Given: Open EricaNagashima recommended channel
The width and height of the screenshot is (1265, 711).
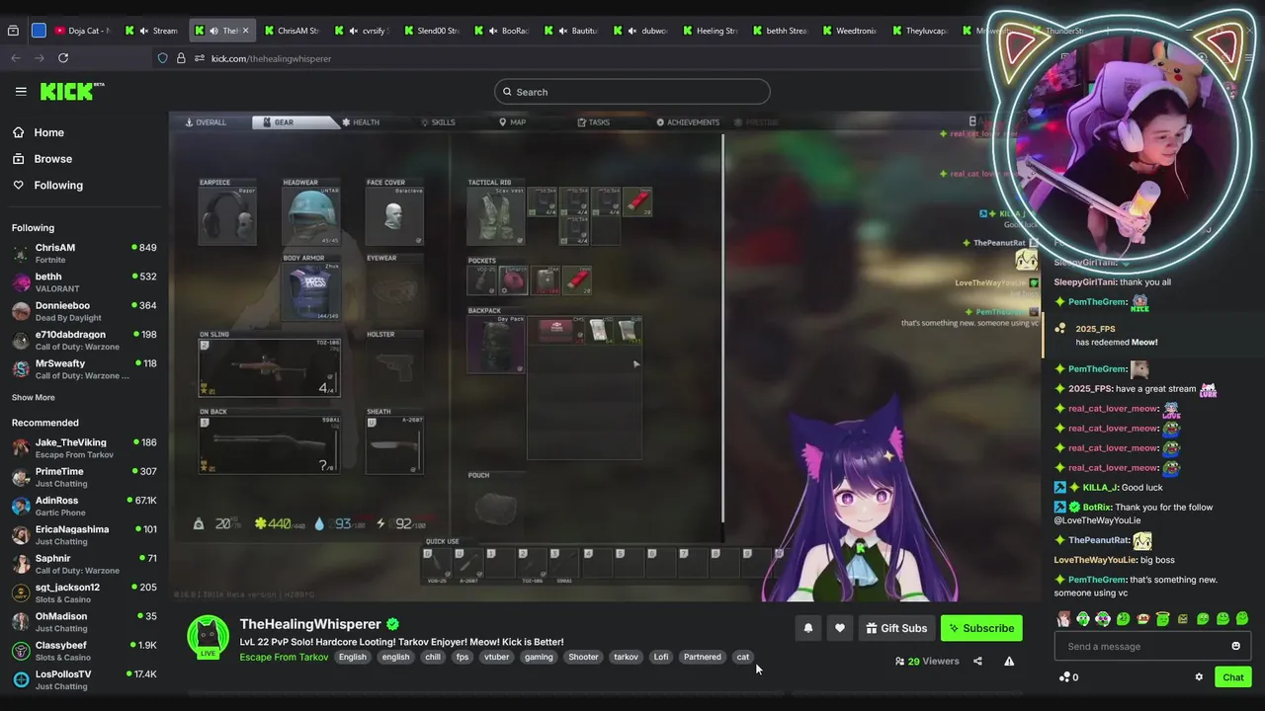Looking at the screenshot, I should pyautogui.click(x=84, y=534).
